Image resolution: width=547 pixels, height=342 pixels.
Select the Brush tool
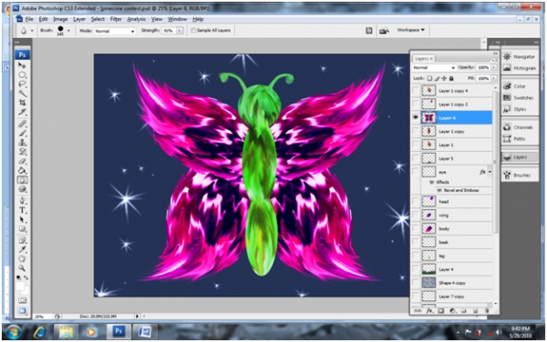point(22,133)
